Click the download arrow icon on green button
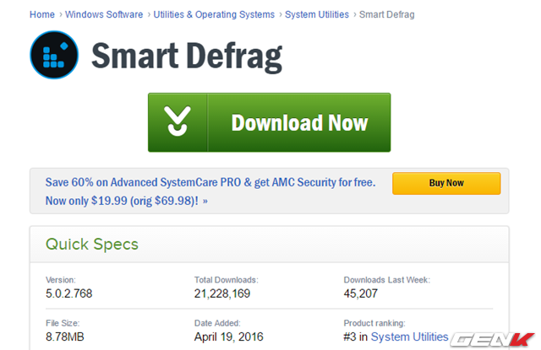 pyautogui.click(x=178, y=121)
